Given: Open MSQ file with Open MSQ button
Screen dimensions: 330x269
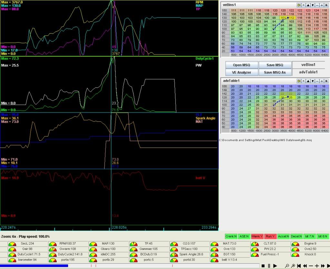Looking at the screenshot, I should click(x=242, y=65).
